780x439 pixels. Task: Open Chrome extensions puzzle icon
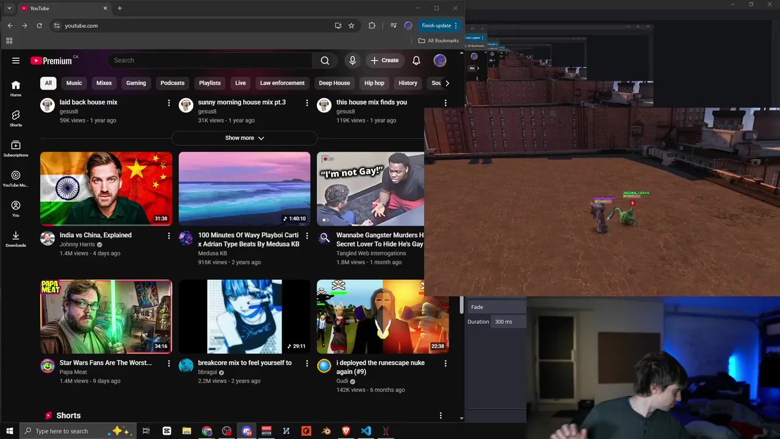point(372,26)
